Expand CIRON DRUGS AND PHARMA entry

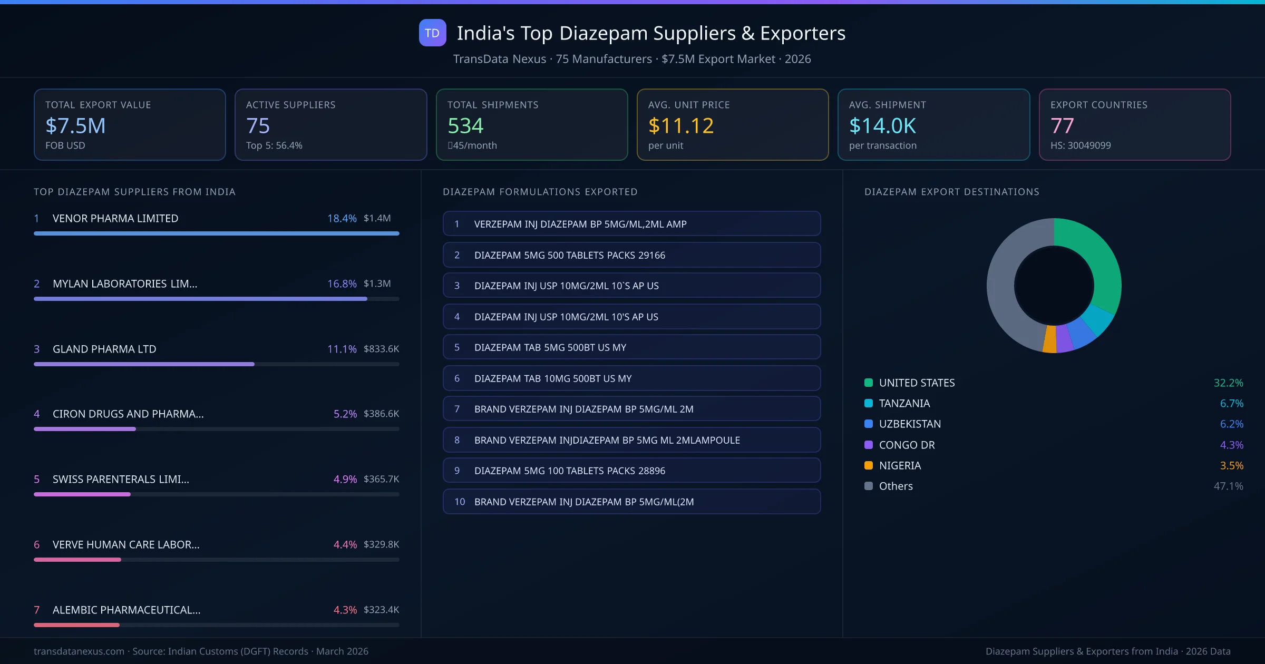[x=128, y=414]
